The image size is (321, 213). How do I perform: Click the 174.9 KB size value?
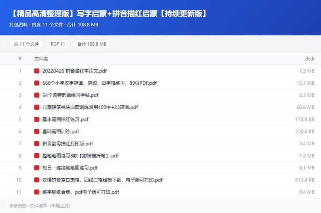[305, 119]
